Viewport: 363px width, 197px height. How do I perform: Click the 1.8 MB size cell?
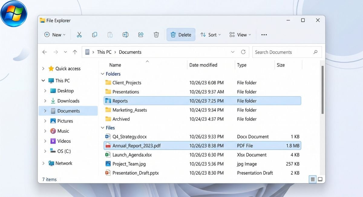(x=293, y=146)
